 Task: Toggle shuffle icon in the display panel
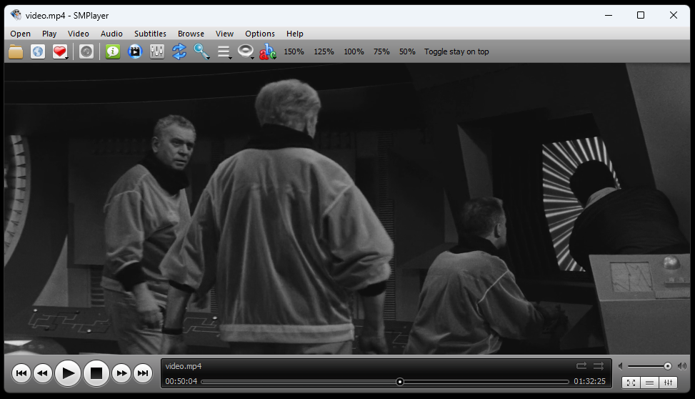click(x=599, y=365)
